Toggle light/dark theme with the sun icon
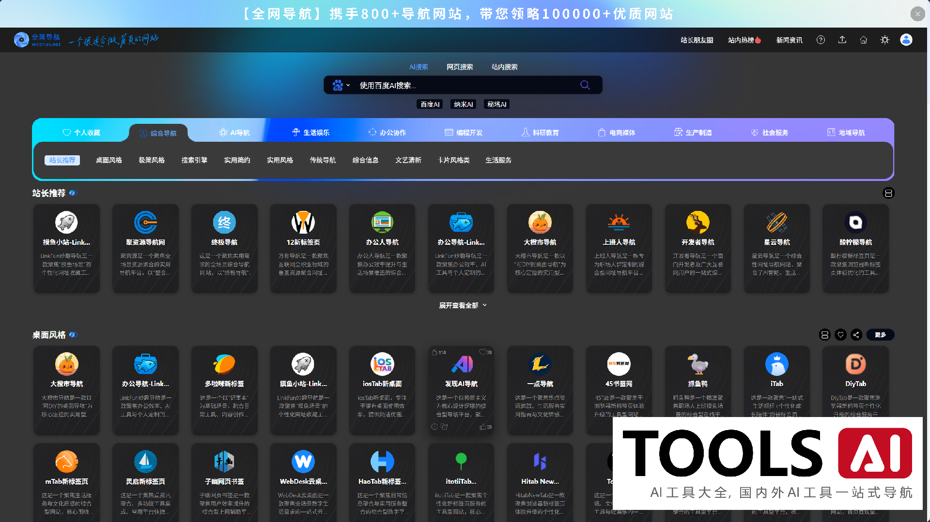Screen dimensions: 930x522 point(884,40)
